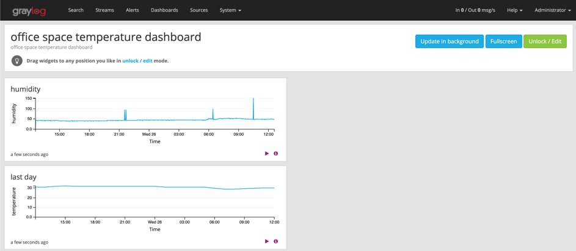This screenshot has width=576, height=251.
Task: Open the Sources page
Action: coord(199,10)
